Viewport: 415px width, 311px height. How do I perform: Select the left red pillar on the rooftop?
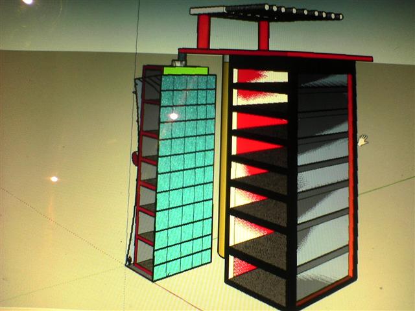(204, 31)
